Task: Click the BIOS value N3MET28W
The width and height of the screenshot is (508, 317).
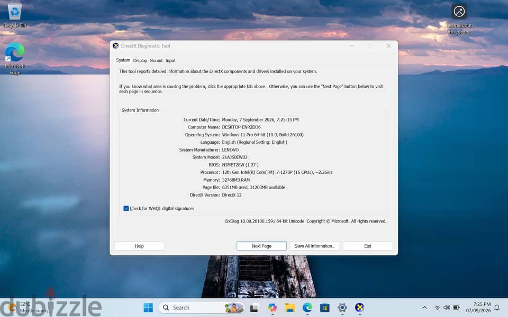Action: click(x=240, y=165)
